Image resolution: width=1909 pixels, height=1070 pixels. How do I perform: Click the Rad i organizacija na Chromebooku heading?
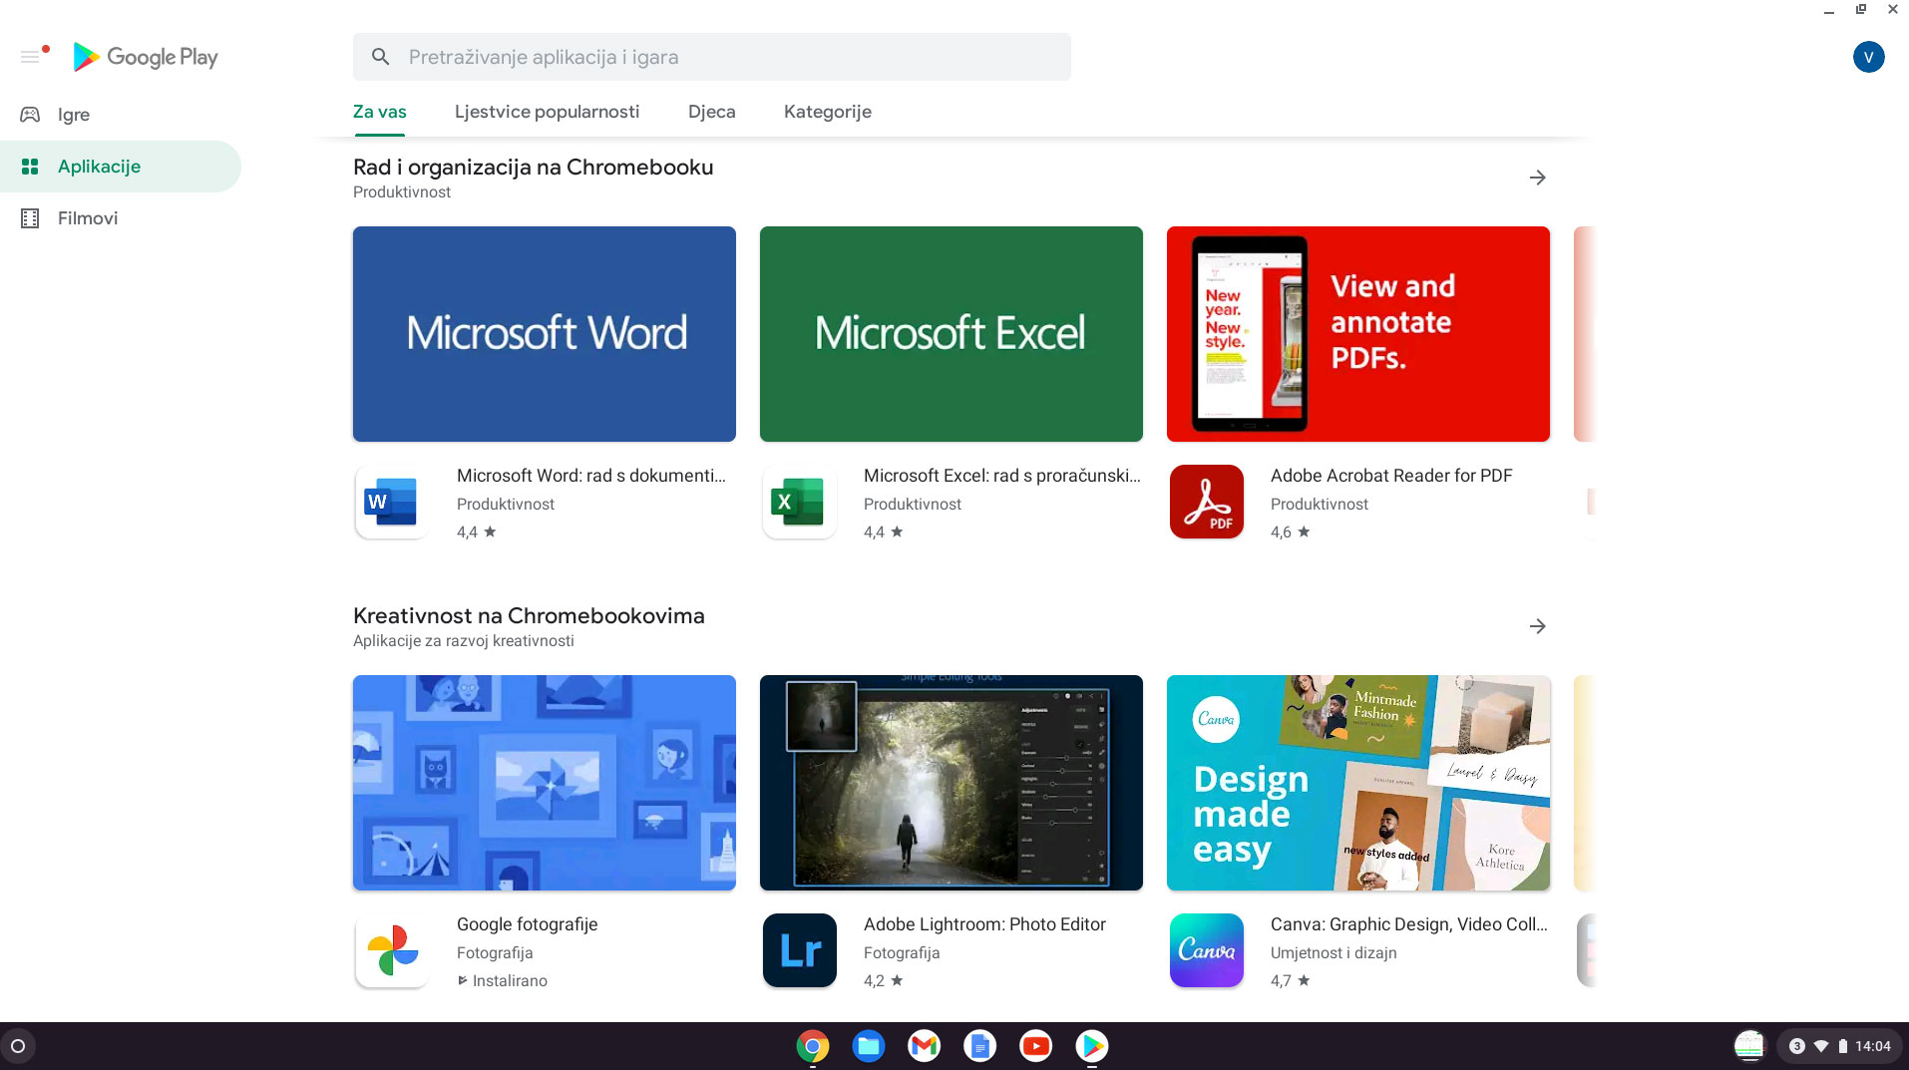point(533,167)
